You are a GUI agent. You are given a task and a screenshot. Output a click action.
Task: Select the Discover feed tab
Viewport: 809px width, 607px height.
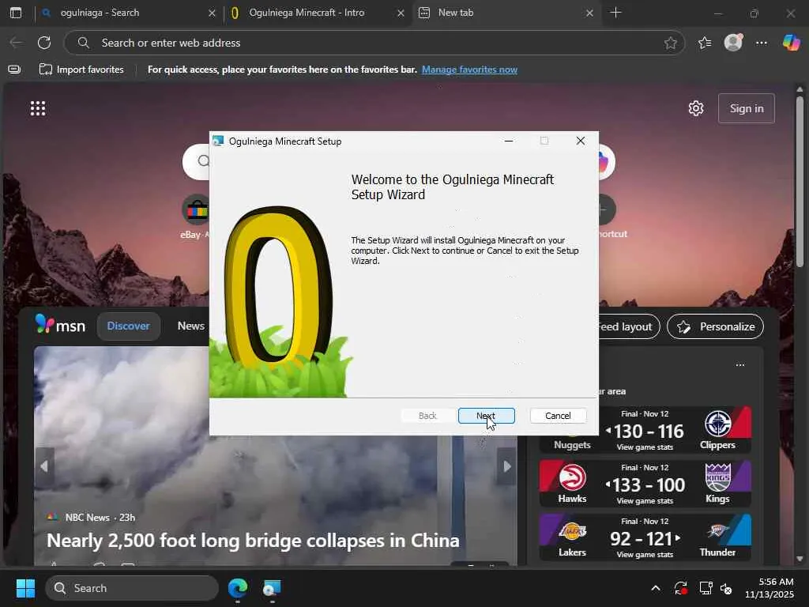coord(128,326)
